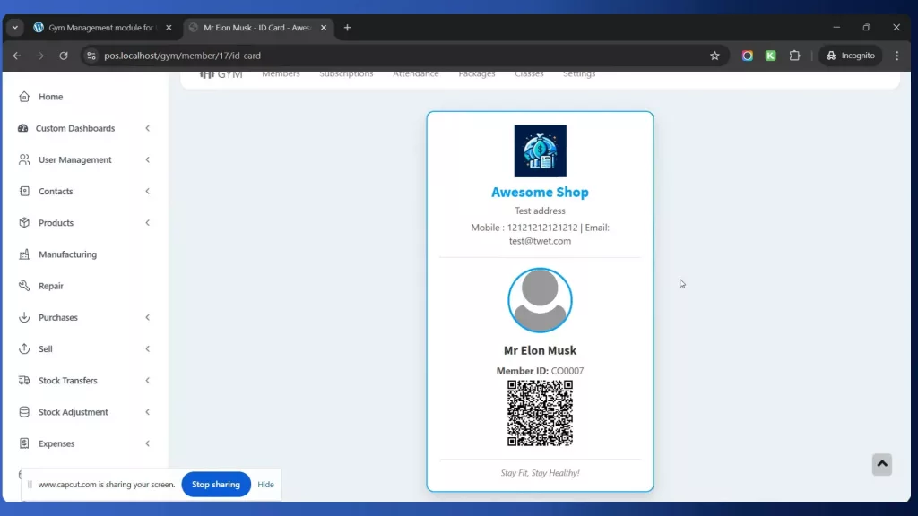Open the Custom Dashboards menu label

tap(75, 128)
